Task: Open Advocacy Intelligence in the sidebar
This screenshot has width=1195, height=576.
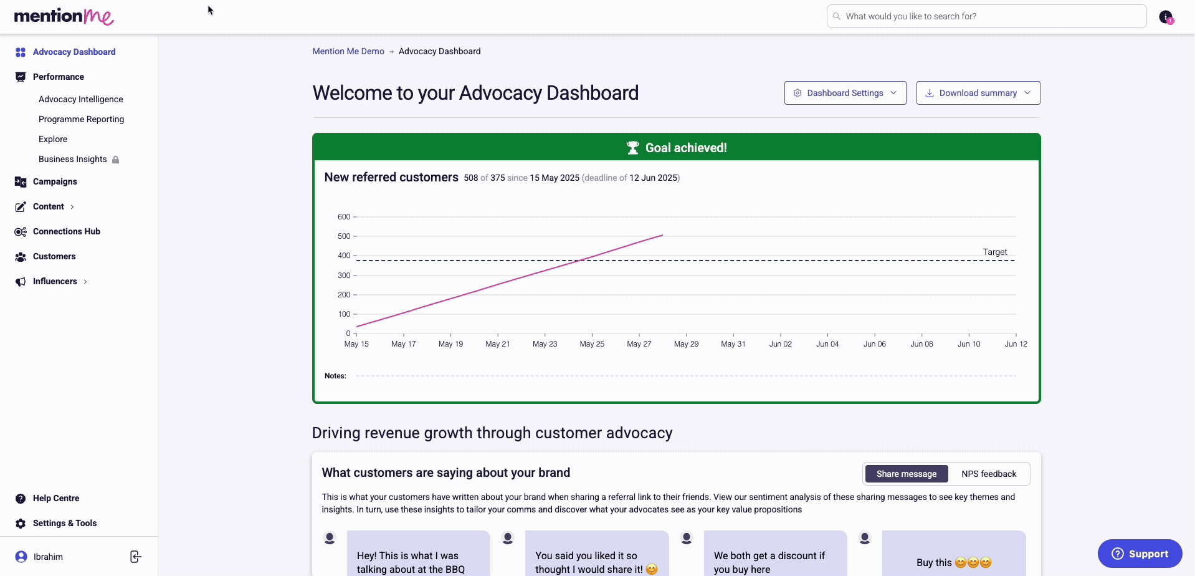Action: coord(80,99)
